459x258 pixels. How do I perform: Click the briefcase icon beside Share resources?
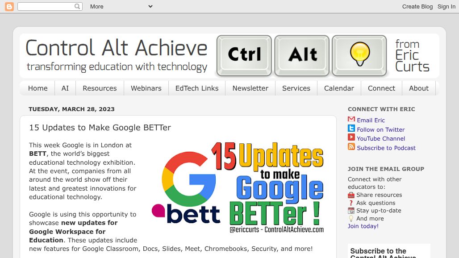click(x=351, y=195)
